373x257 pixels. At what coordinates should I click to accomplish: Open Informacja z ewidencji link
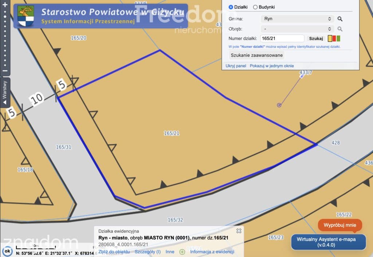(x=212, y=252)
